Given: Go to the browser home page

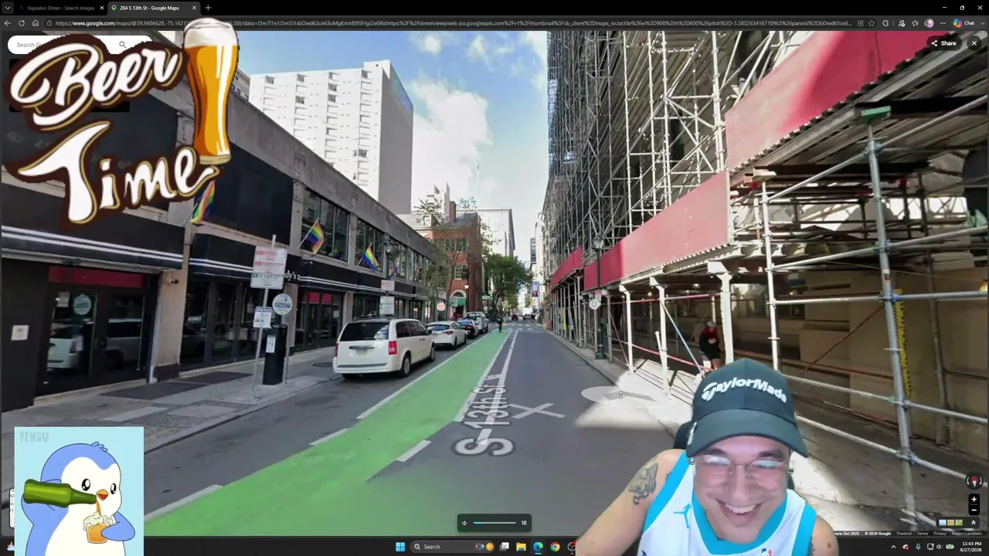Looking at the screenshot, I should pos(35,23).
